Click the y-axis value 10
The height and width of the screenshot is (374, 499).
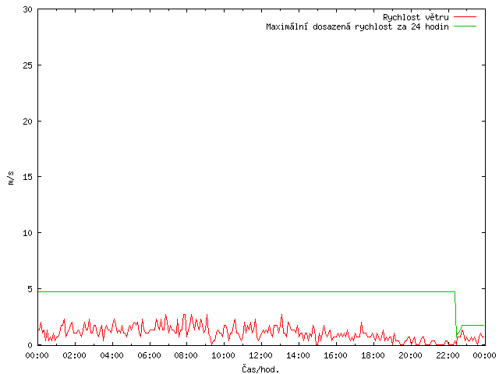point(28,233)
